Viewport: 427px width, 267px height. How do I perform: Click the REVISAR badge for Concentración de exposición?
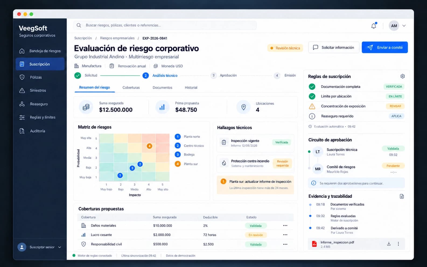pos(395,106)
